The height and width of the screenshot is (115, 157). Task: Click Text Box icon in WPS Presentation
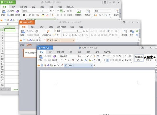[125, 31]
